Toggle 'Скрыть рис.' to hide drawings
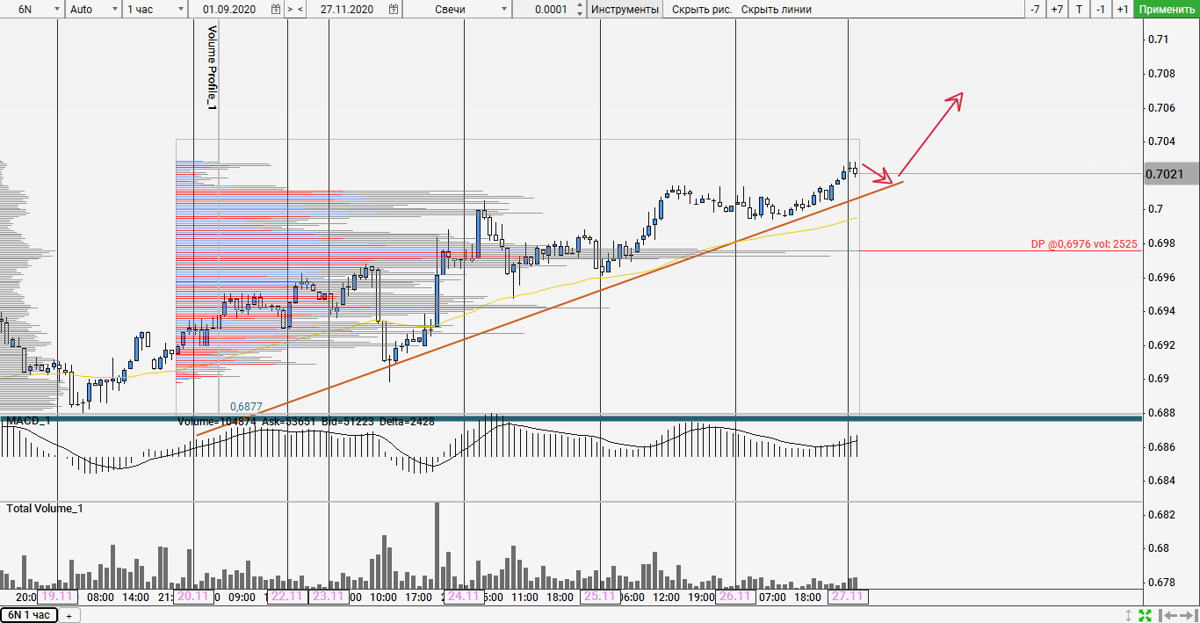The height and width of the screenshot is (623, 1200). click(x=701, y=10)
